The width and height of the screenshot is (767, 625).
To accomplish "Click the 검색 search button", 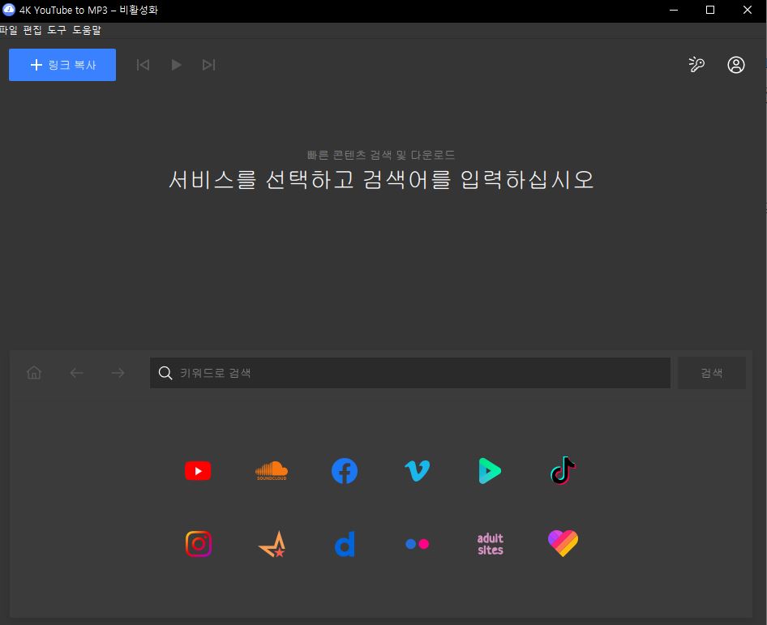I will click(x=711, y=373).
